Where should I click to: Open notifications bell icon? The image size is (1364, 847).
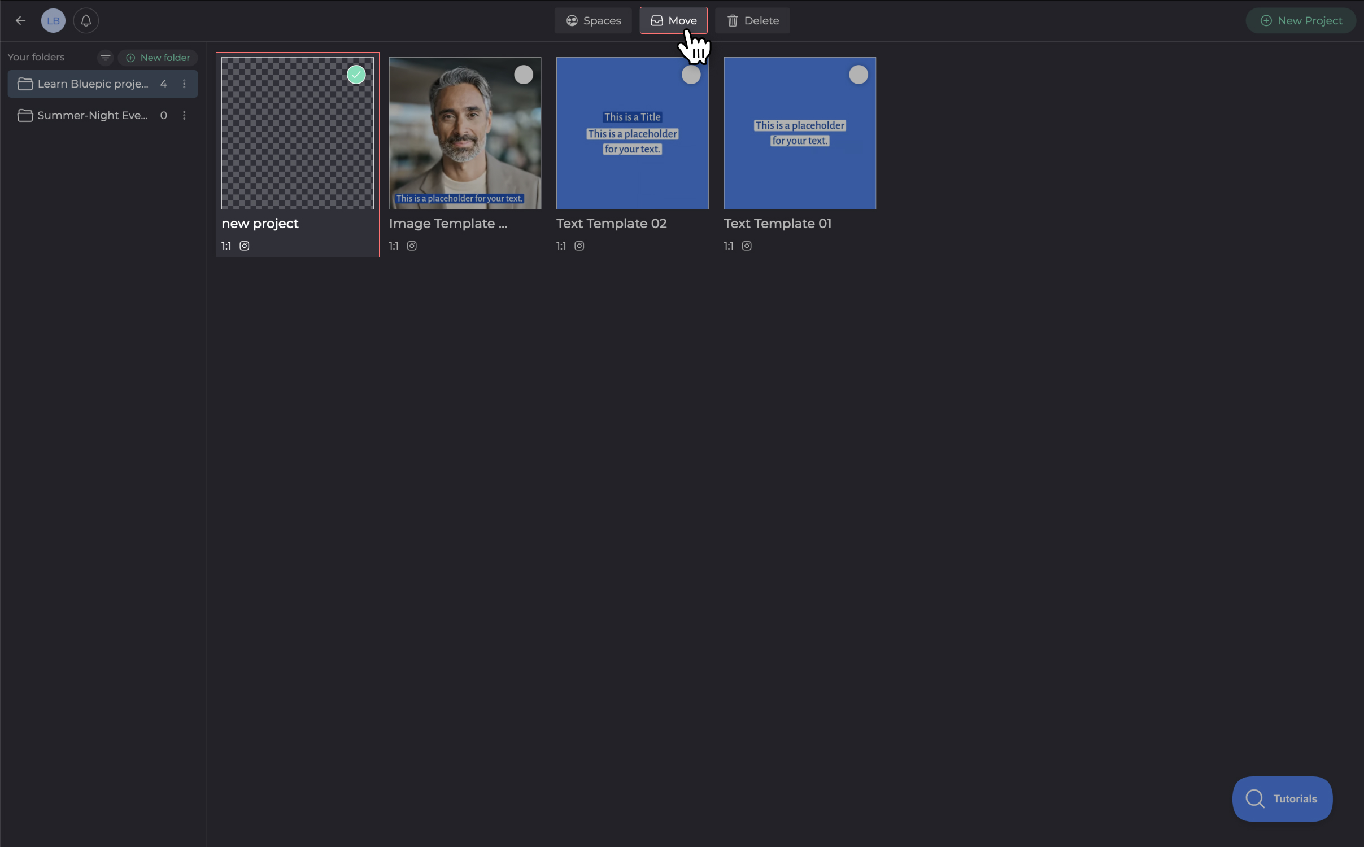pyautogui.click(x=86, y=21)
